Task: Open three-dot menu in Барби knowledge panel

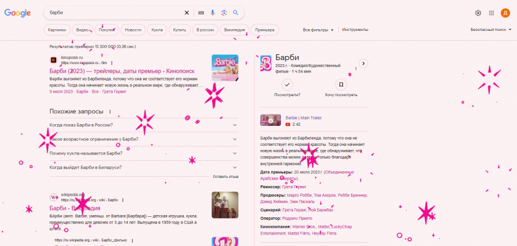Action: point(356,69)
